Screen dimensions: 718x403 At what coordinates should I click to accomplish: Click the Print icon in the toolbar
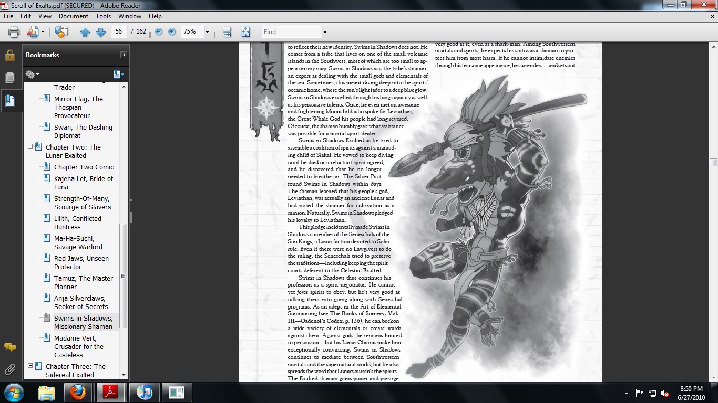(x=14, y=32)
